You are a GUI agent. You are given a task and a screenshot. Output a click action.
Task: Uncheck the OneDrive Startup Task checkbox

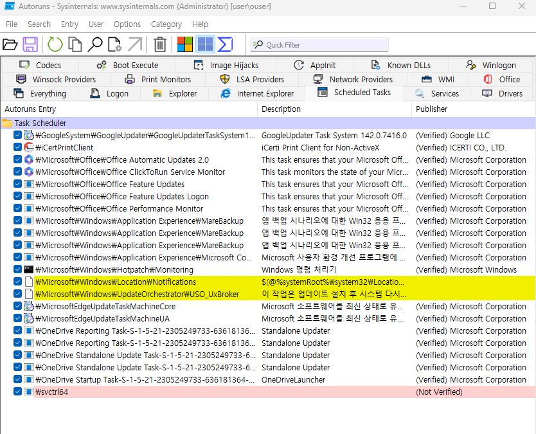pos(18,379)
